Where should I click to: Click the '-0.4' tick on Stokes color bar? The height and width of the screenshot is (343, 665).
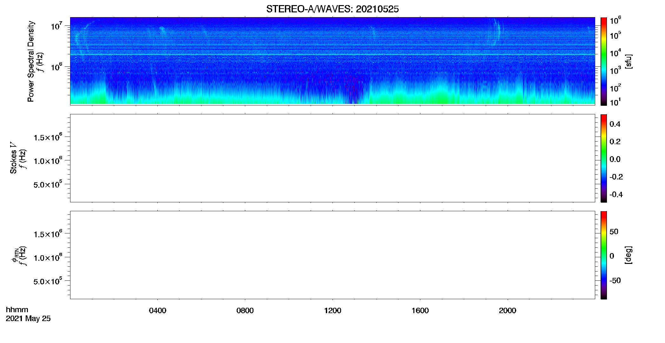pos(616,195)
